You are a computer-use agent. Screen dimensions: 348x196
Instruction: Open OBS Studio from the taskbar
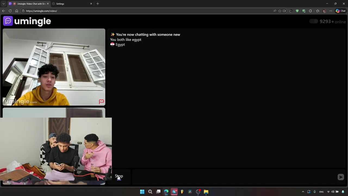[198, 192]
